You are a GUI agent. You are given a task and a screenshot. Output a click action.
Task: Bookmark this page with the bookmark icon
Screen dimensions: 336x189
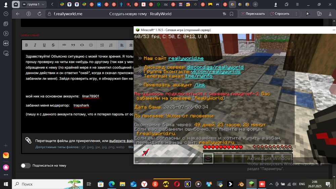click(232, 14)
